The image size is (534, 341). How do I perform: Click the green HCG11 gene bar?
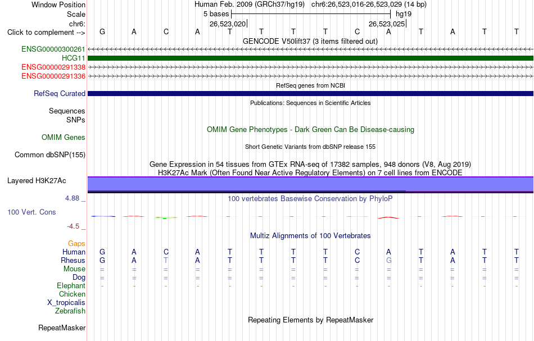coord(310,58)
